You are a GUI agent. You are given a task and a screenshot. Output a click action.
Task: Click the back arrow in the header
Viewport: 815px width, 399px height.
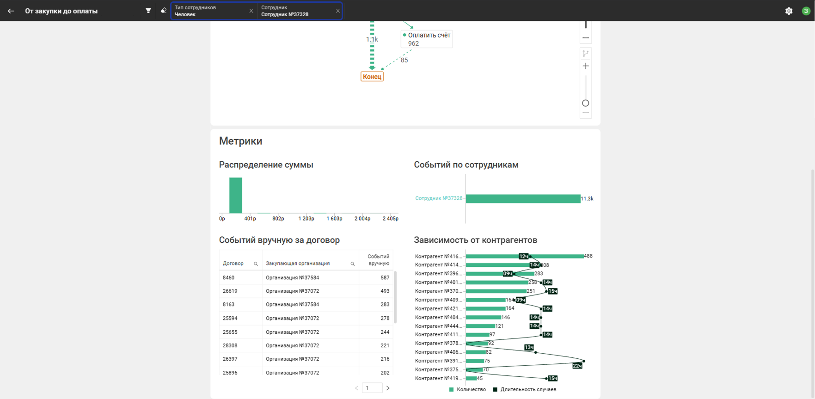click(x=11, y=11)
